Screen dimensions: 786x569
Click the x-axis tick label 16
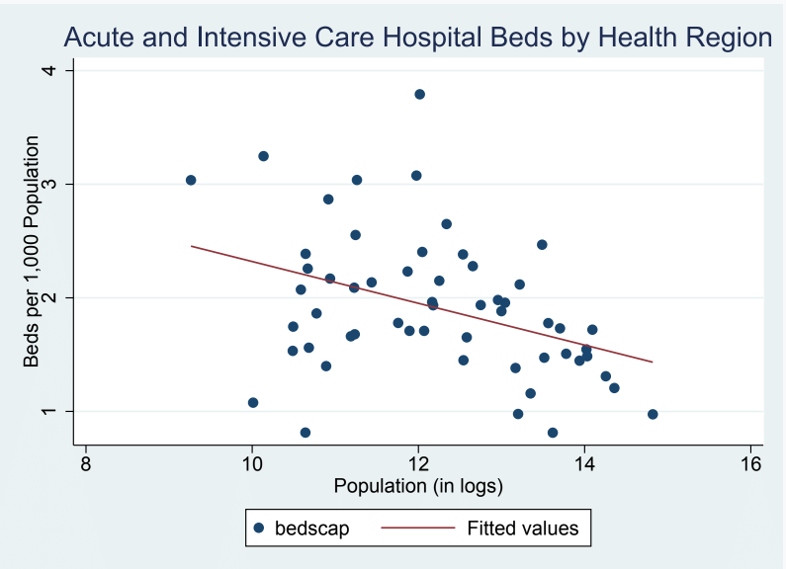[x=750, y=463]
